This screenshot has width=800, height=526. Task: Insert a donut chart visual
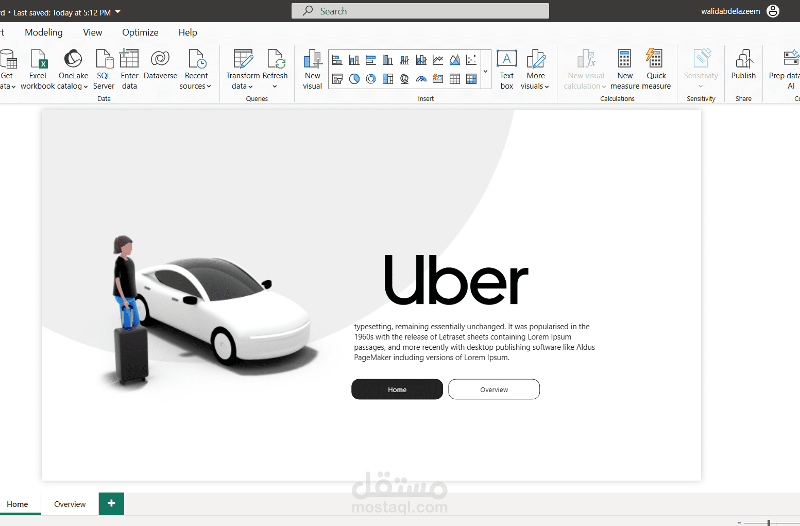[371, 79]
